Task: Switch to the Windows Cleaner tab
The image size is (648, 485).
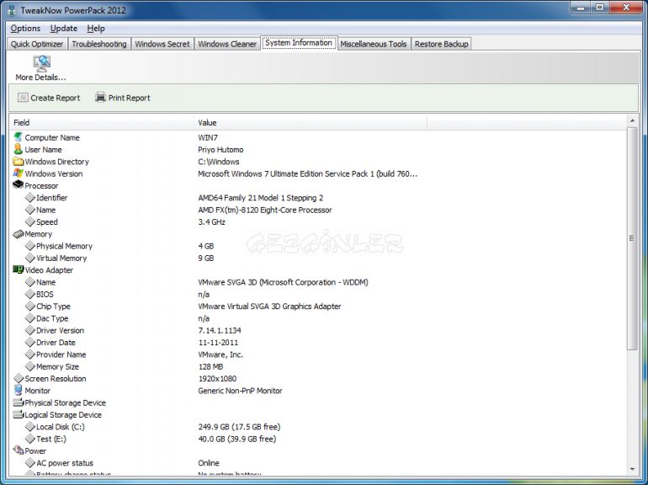Action: (226, 44)
